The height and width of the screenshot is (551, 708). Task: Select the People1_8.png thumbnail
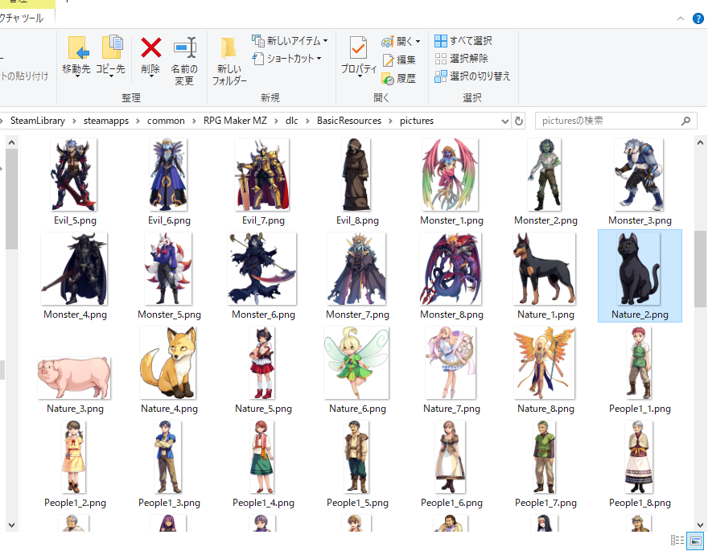point(639,457)
